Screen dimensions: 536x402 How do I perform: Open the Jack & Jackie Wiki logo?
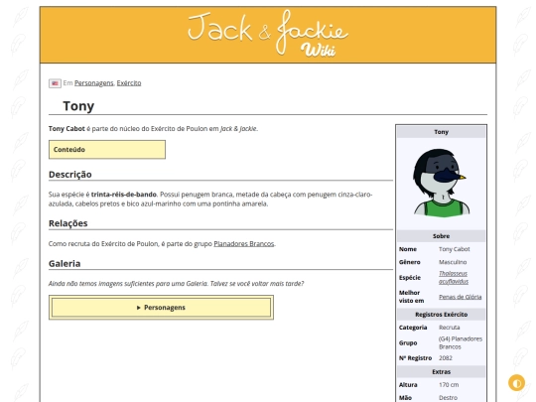(x=268, y=34)
